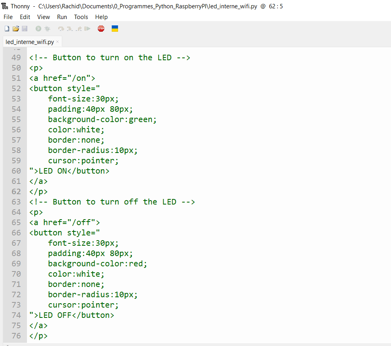Image resolution: width=391 pixels, height=346 pixels.
Task: Open a file with the folder icon
Action: point(16,29)
